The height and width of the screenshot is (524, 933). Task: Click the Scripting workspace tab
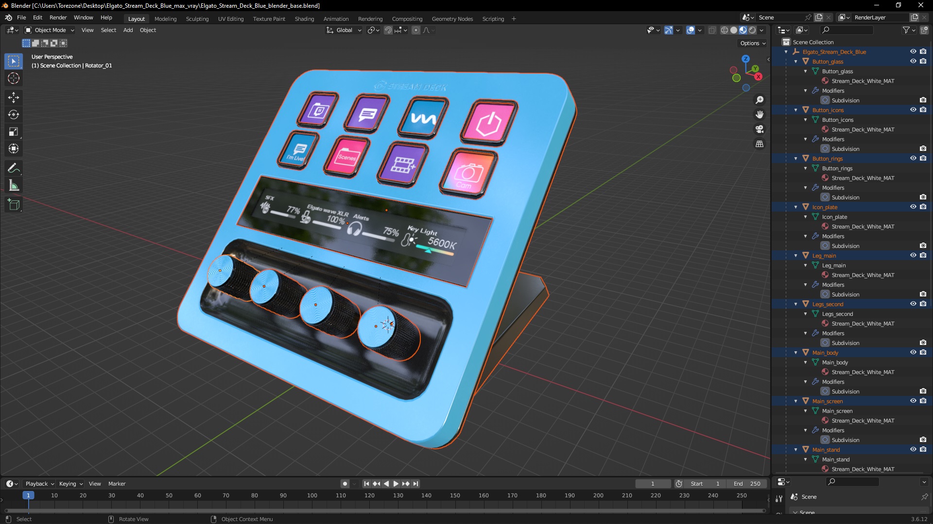tap(493, 18)
